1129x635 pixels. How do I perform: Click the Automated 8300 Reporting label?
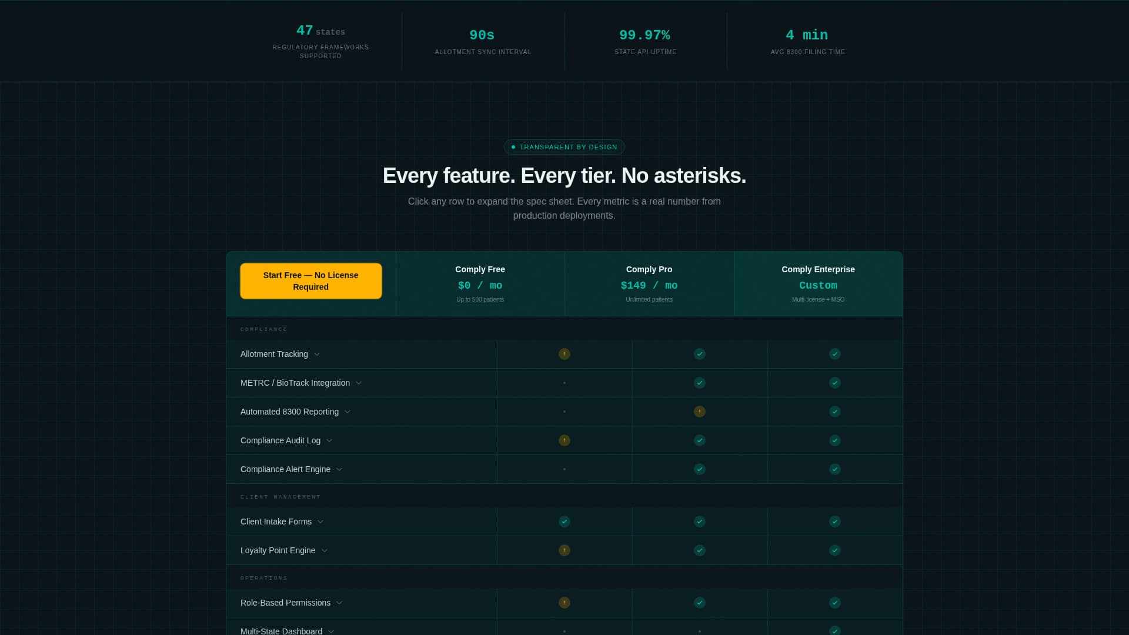tap(289, 412)
